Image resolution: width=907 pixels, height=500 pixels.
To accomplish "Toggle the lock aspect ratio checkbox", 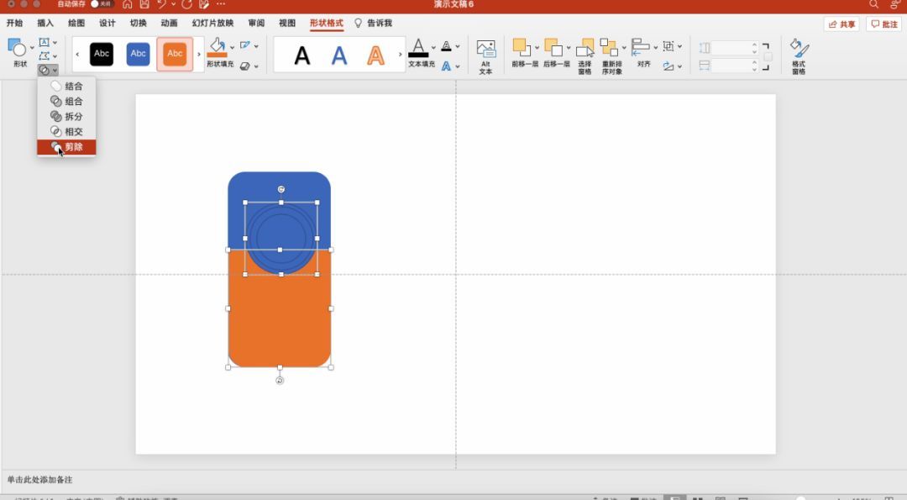I will (768, 56).
